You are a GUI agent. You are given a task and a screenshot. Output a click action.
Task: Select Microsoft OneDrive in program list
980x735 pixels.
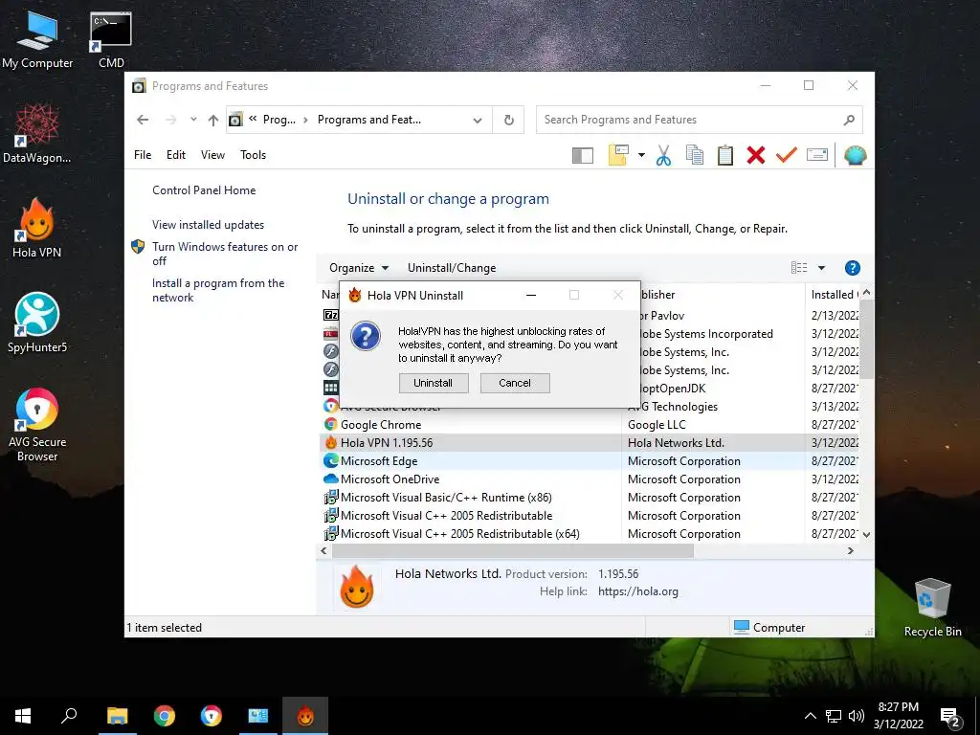(x=390, y=479)
